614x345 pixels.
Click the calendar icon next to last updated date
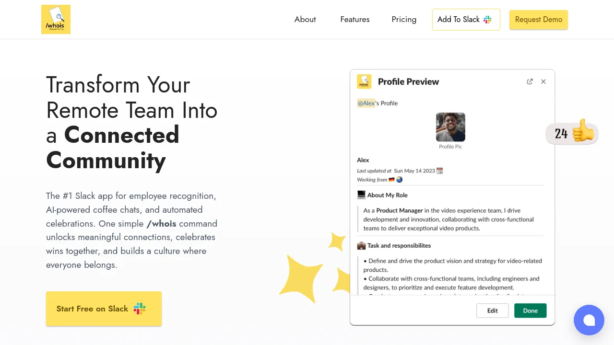(x=440, y=171)
